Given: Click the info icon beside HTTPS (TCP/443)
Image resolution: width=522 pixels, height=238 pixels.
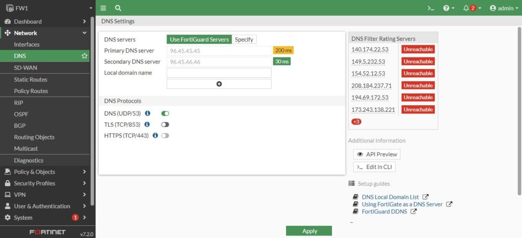Looking at the screenshot, I should click(x=155, y=136).
